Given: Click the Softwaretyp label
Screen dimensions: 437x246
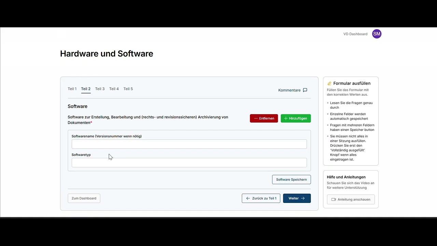Looking at the screenshot, I should pyautogui.click(x=81, y=155).
